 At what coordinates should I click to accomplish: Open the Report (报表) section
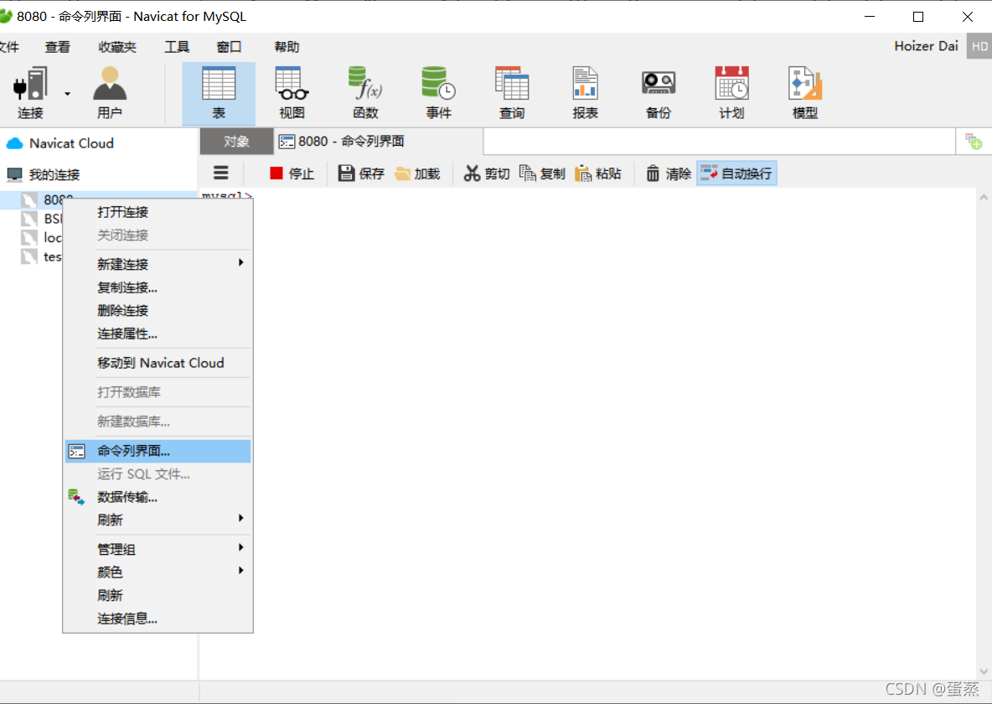(x=585, y=92)
